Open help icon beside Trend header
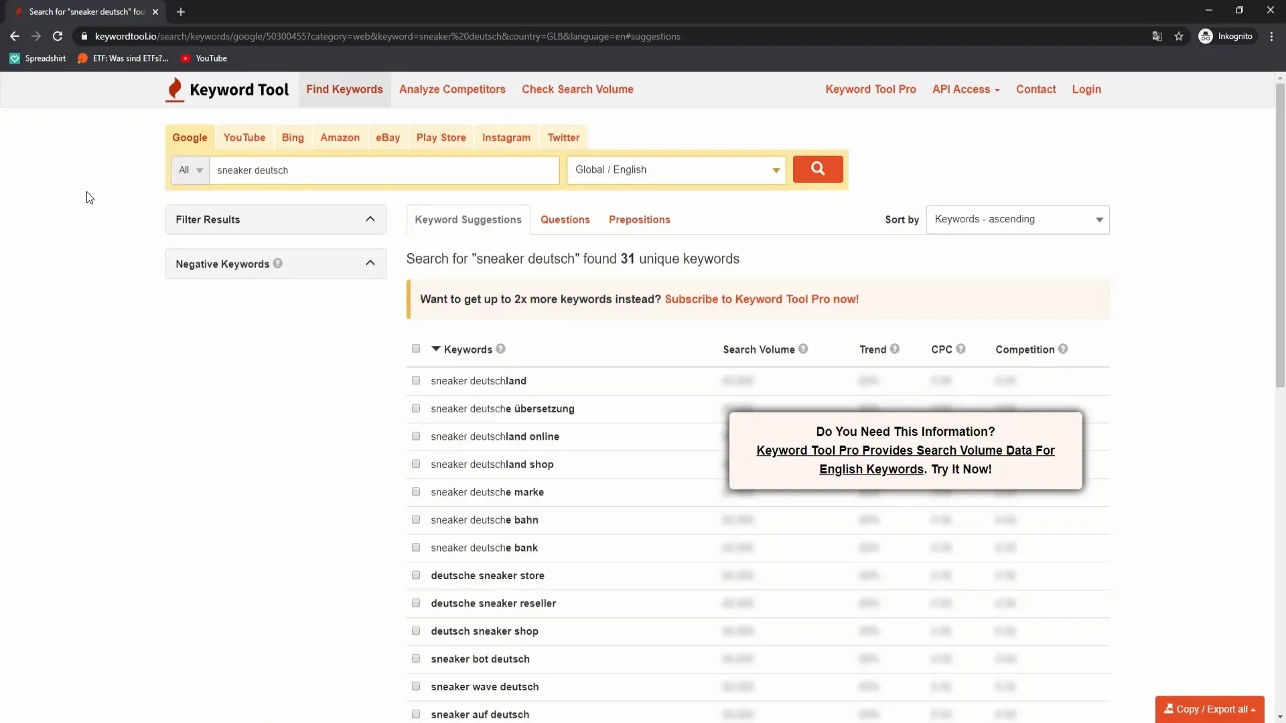The image size is (1286, 723). click(895, 349)
